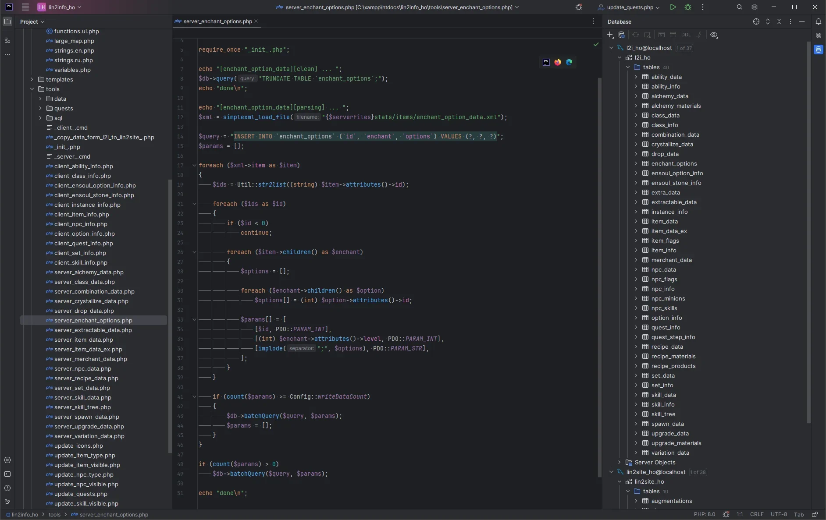
Task: Open editor tabs more options menu
Action: (594, 21)
